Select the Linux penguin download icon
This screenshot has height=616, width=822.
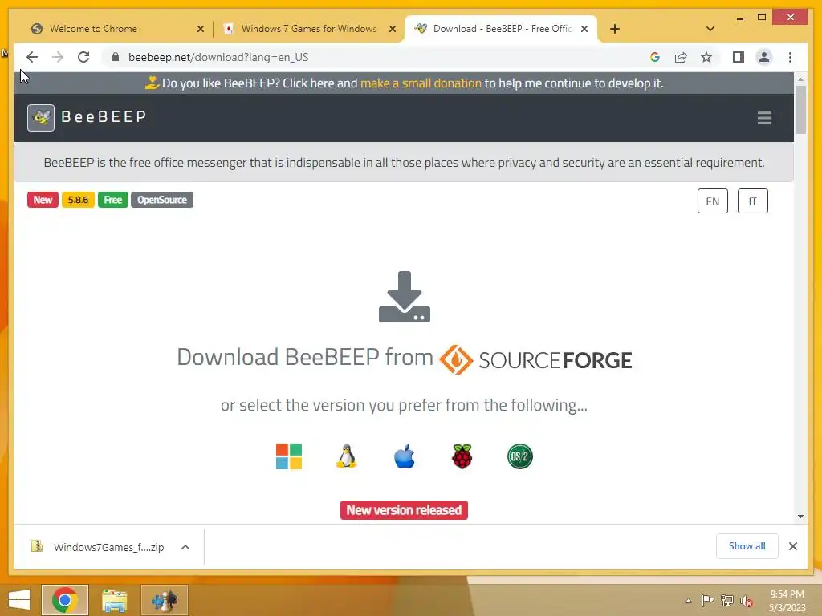(x=347, y=456)
